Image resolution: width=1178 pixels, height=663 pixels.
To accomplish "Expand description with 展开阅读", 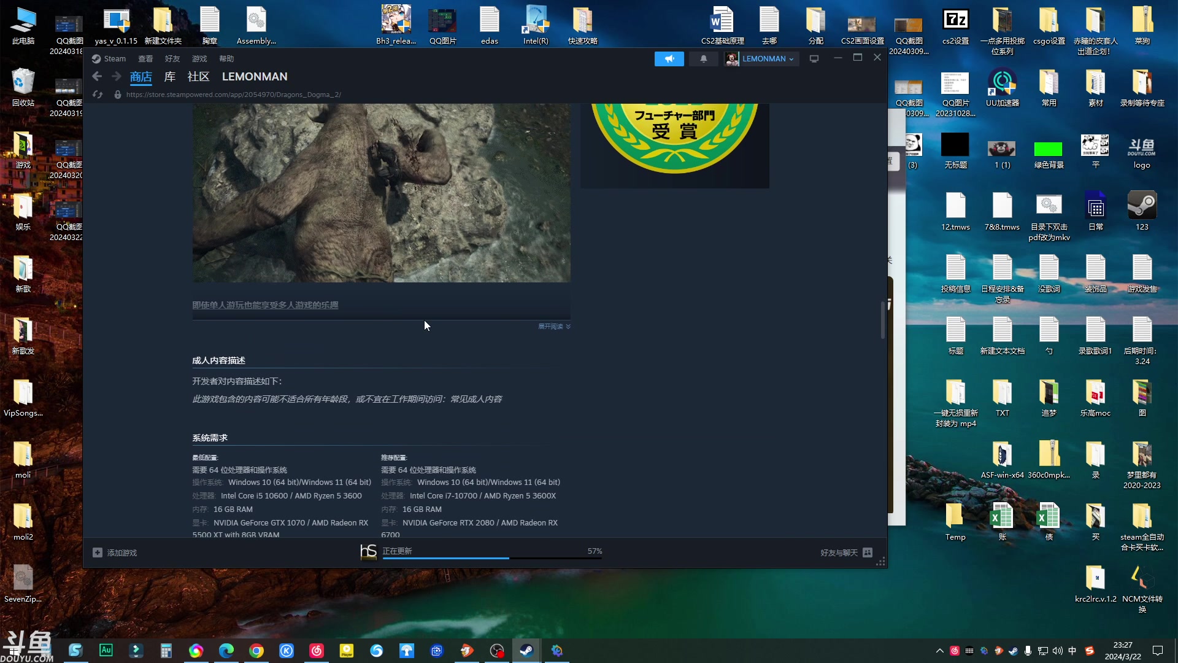I will tap(554, 327).
